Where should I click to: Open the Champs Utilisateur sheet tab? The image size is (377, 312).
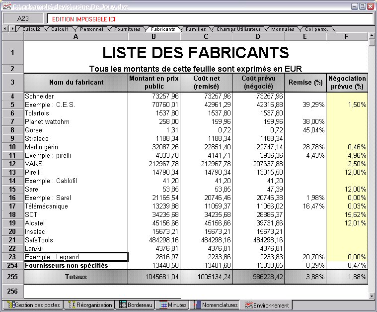[x=238, y=29]
